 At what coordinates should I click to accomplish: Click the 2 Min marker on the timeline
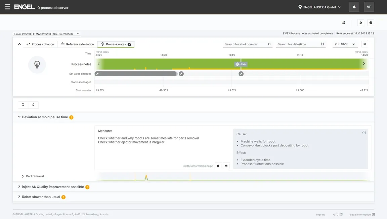coord(241,64)
